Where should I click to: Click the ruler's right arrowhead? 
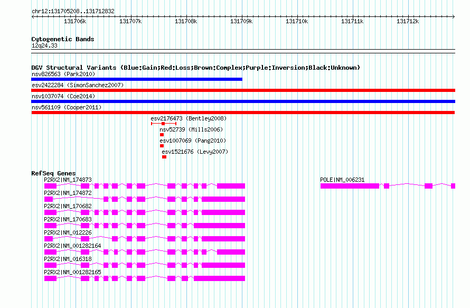click(454, 16)
